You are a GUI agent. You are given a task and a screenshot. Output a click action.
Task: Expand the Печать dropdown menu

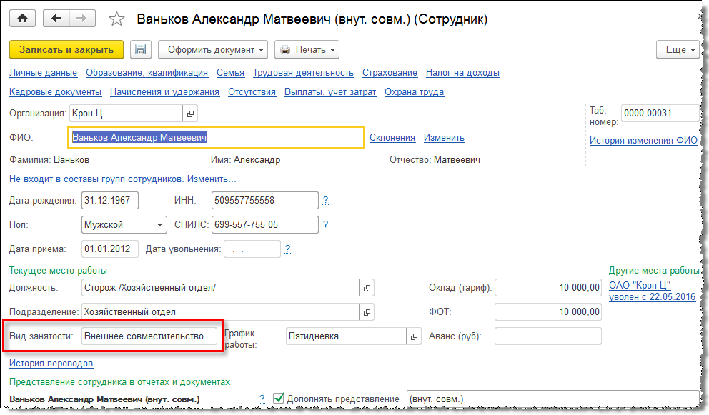pos(307,49)
